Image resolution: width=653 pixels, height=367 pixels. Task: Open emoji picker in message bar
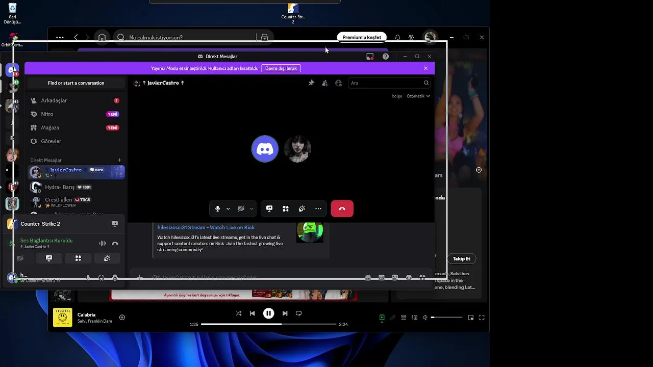[x=409, y=277]
